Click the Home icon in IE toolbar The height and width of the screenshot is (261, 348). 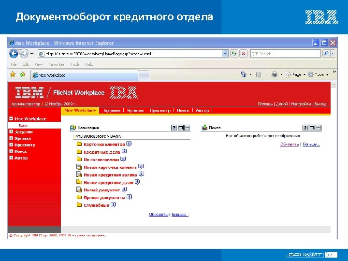(244, 74)
